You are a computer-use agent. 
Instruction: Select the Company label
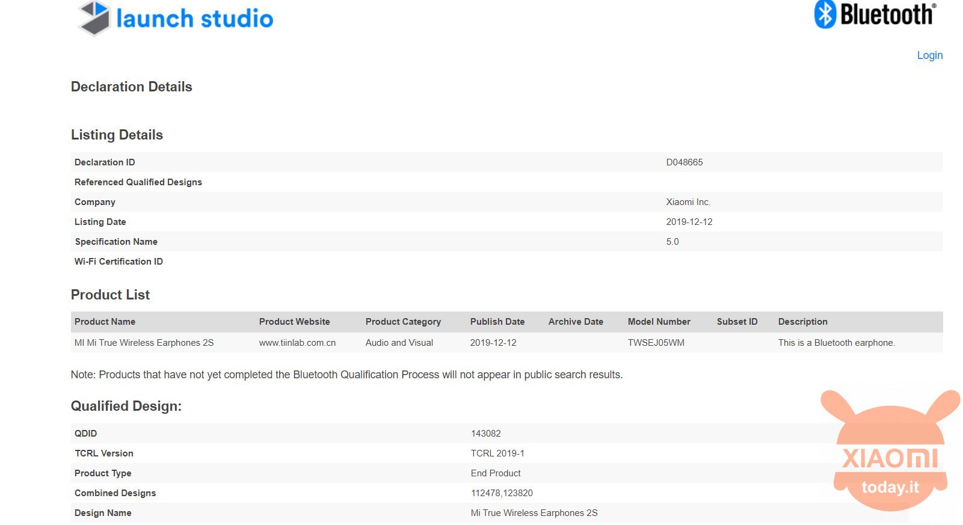[95, 202]
